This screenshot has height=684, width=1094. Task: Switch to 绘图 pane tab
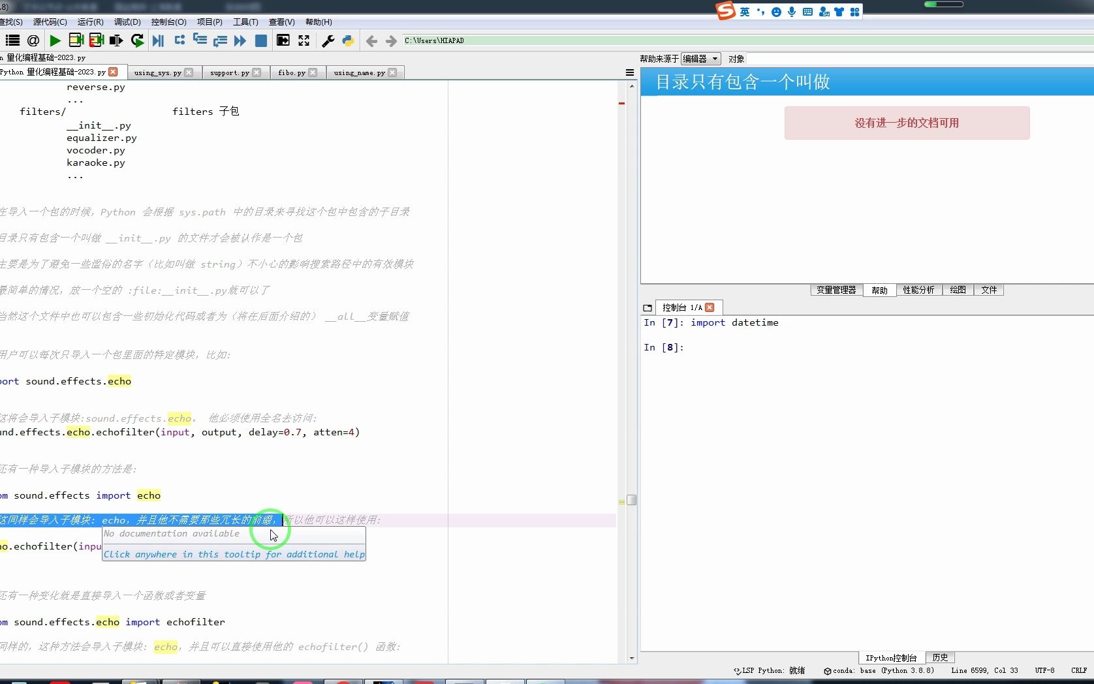point(958,290)
